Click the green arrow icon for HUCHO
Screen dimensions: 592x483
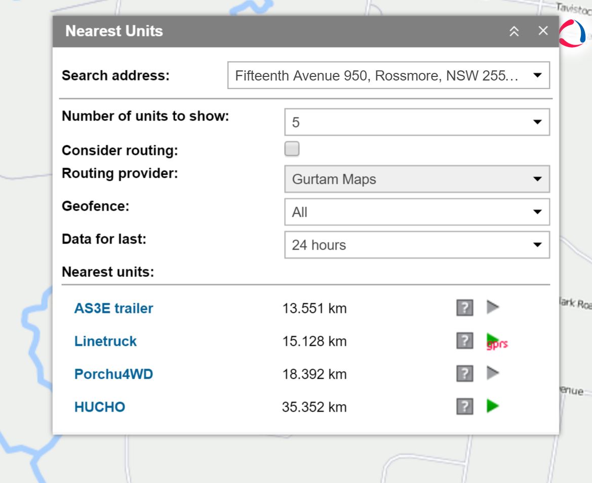[492, 406]
